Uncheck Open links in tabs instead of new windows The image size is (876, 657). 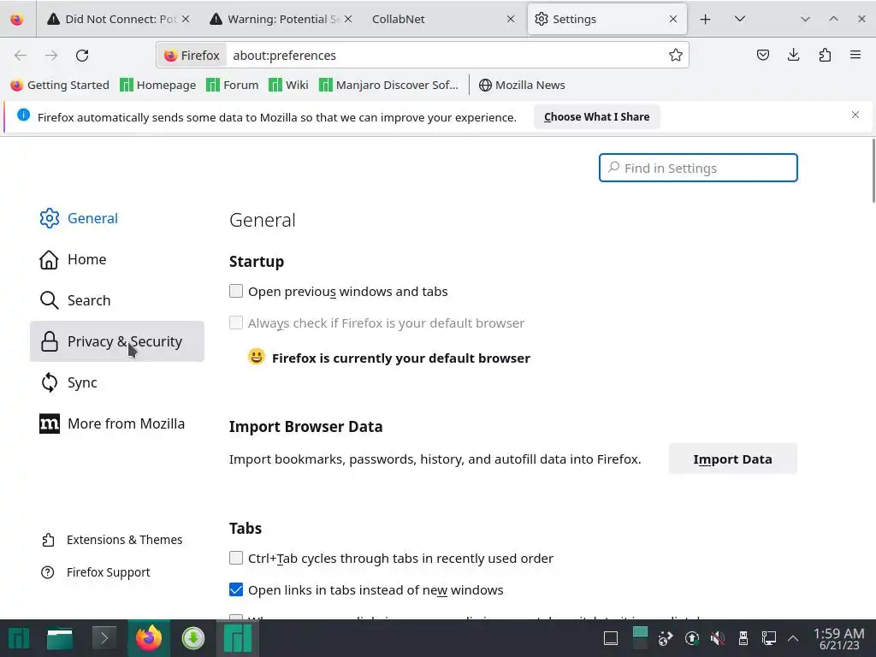coord(236,590)
